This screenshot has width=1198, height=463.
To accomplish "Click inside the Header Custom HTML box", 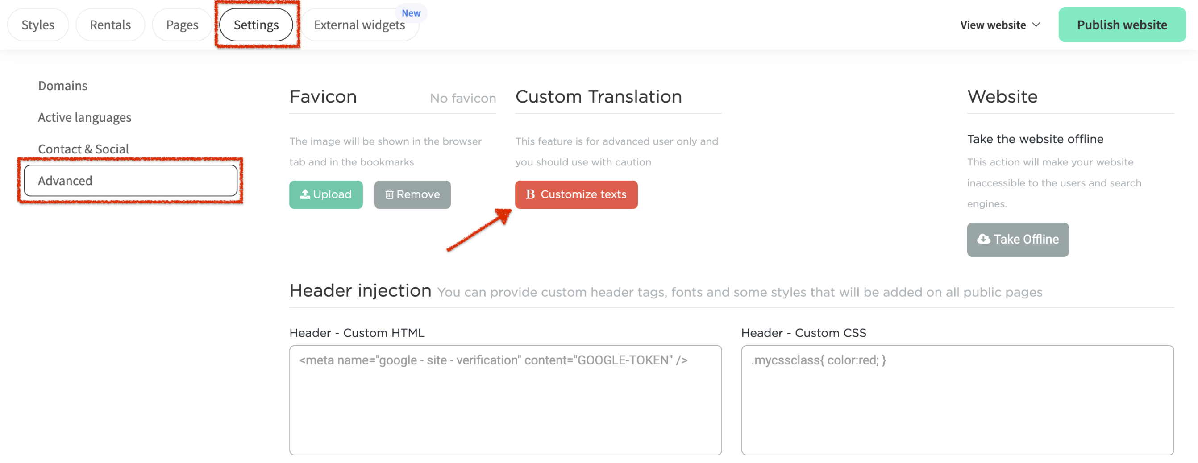I will coord(505,400).
